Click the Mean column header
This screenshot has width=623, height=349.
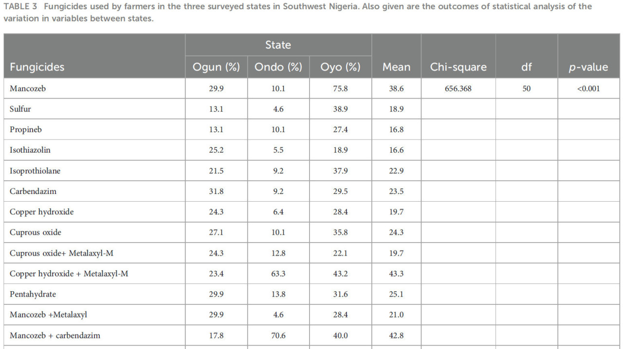click(x=396, y=67)
